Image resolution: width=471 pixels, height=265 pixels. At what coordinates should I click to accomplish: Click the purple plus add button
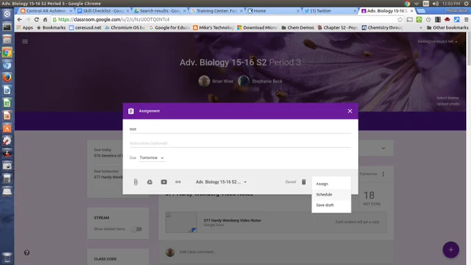pyautogui.click(x=451, y=250)
